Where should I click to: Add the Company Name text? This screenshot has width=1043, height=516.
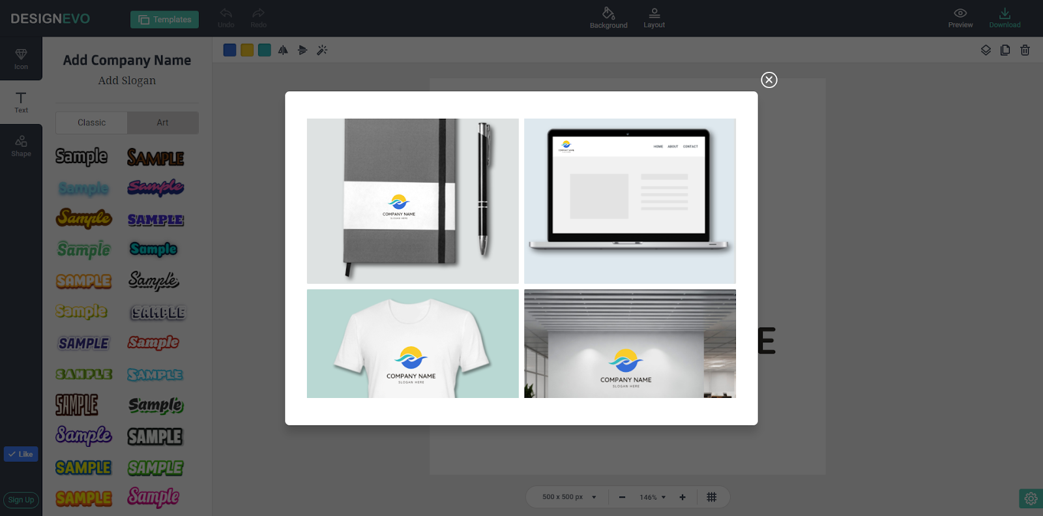coord(127,60)
